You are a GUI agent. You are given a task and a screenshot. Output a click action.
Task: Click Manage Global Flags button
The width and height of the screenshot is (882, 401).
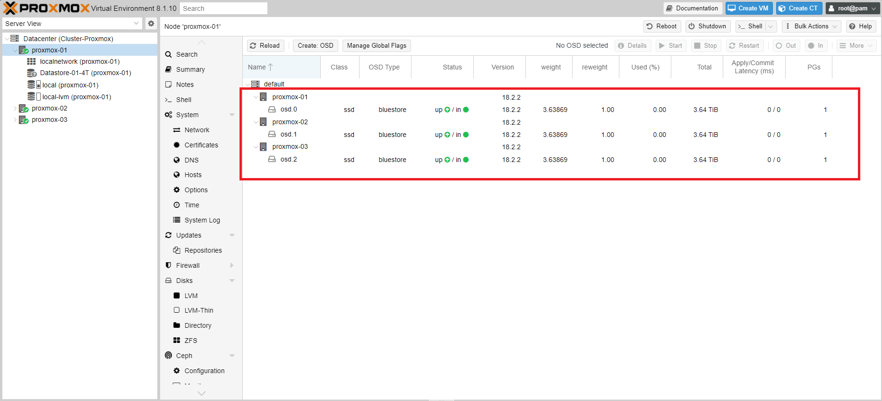point(377,46)
